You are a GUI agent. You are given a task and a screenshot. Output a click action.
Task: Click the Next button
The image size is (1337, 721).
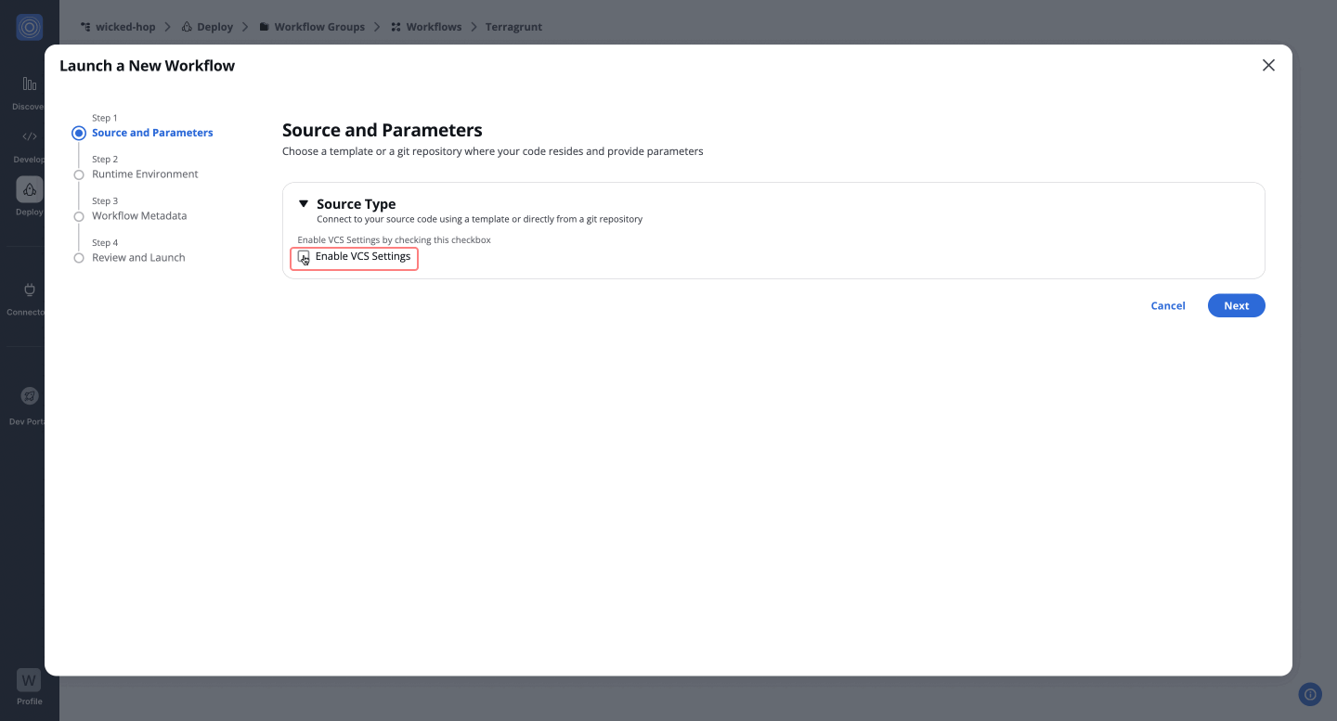pos(1236,306)
